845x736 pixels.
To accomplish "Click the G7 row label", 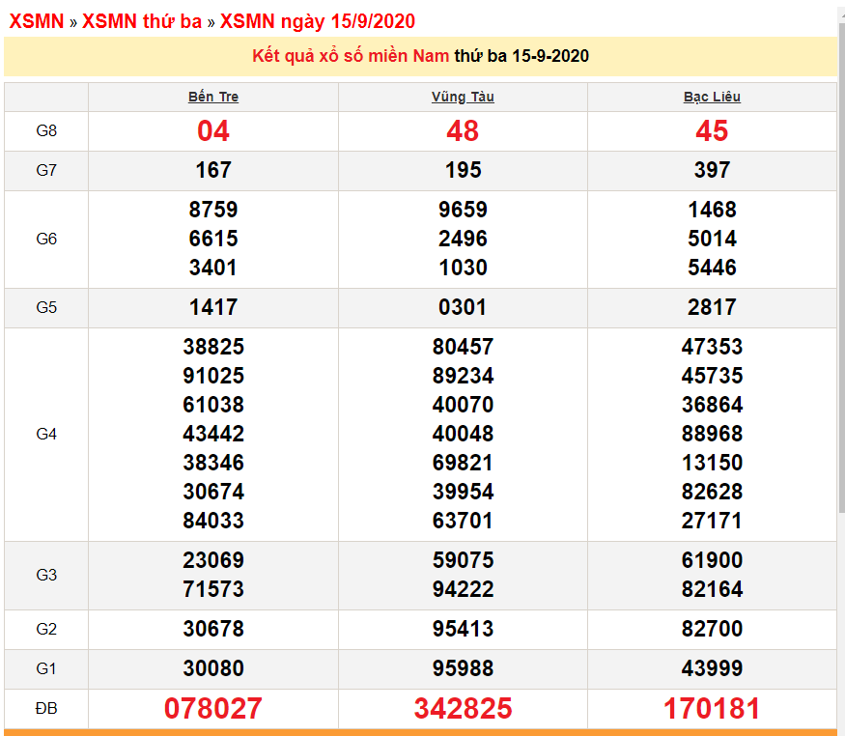I will (45, 169).
